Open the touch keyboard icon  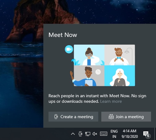[103, 134]
